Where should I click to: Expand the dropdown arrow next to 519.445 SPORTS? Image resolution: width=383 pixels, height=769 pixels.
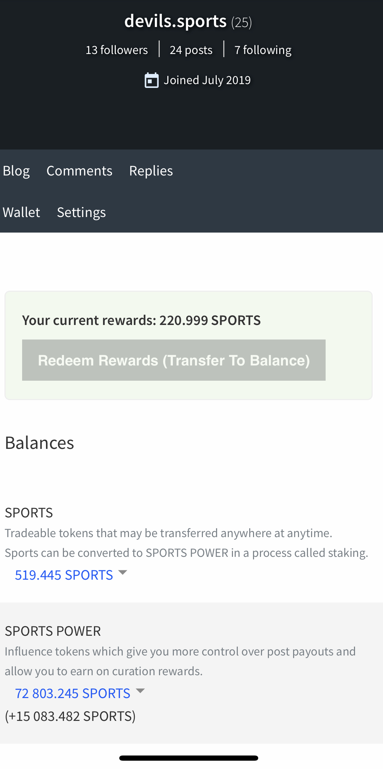(123, 572)
